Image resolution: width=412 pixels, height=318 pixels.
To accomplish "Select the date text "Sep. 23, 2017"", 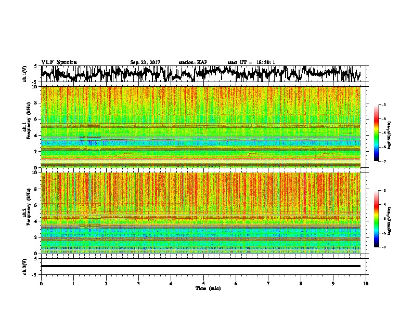I will click(x=145, y=62).
